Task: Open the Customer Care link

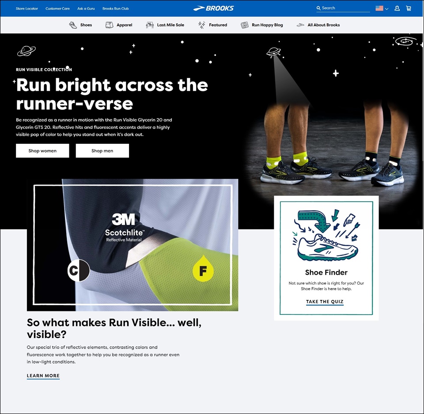Action: pos(57,8)
